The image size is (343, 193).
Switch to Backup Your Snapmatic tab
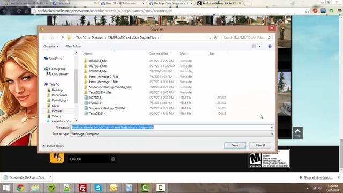coord(170,3)
